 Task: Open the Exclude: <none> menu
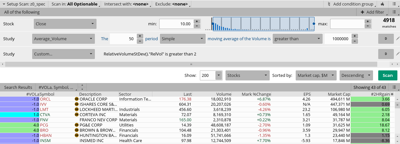pyautogui.click(x=172, y=4)
